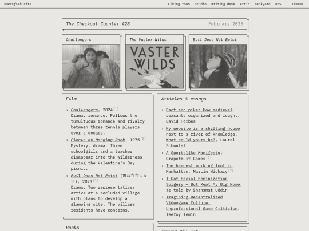Open the Themes menu
This screenshot has width=309, height=231.
(298, 4)
